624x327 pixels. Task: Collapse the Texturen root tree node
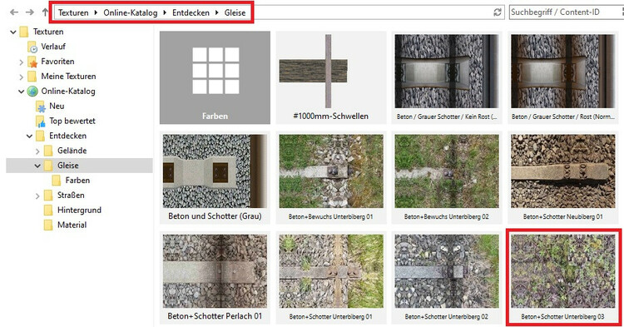(13, 32)
